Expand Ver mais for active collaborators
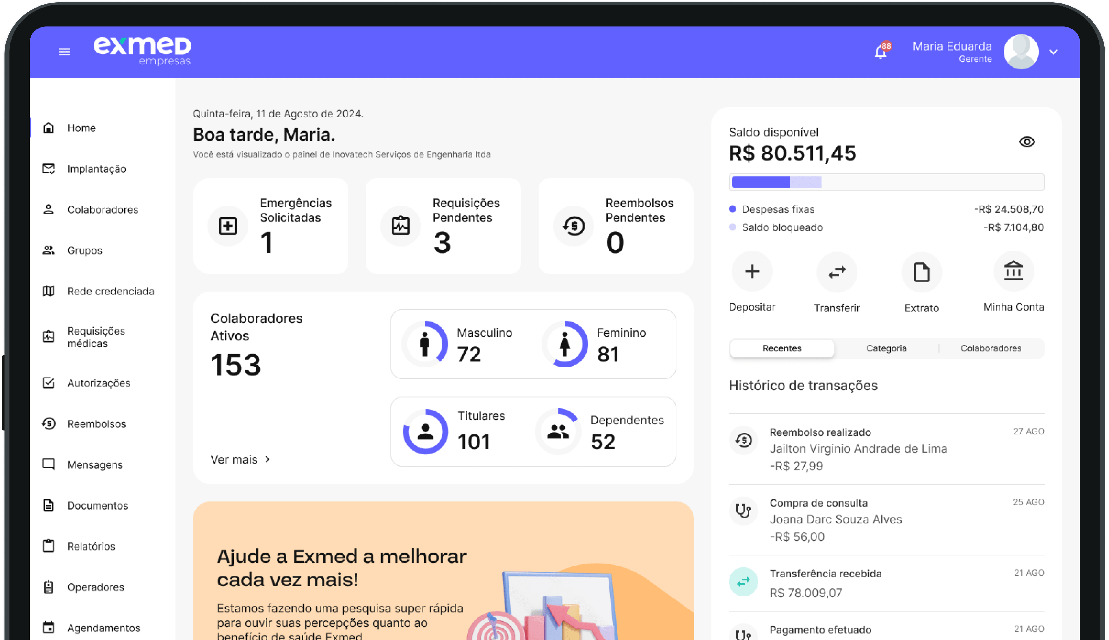Viewport: 1109px width, 640px height. click(240, 459)
